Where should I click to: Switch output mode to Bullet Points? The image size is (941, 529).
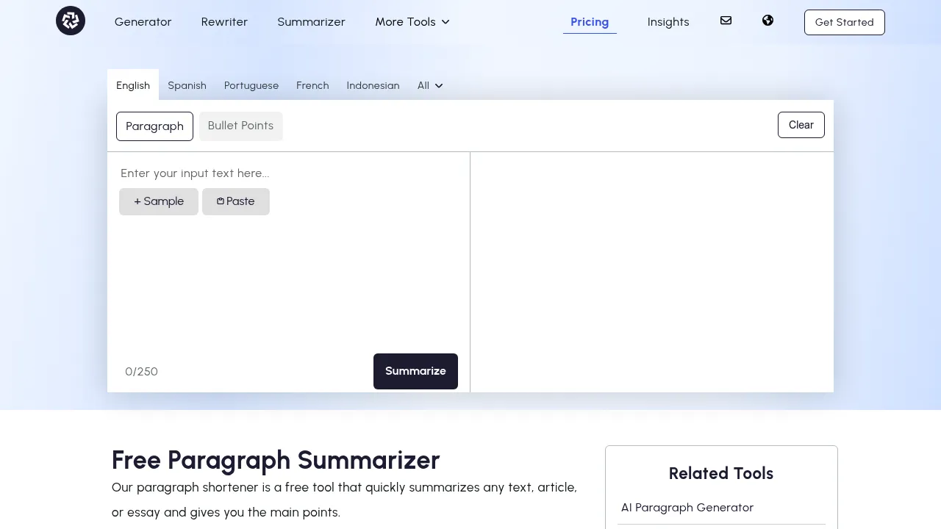point(240,126)
